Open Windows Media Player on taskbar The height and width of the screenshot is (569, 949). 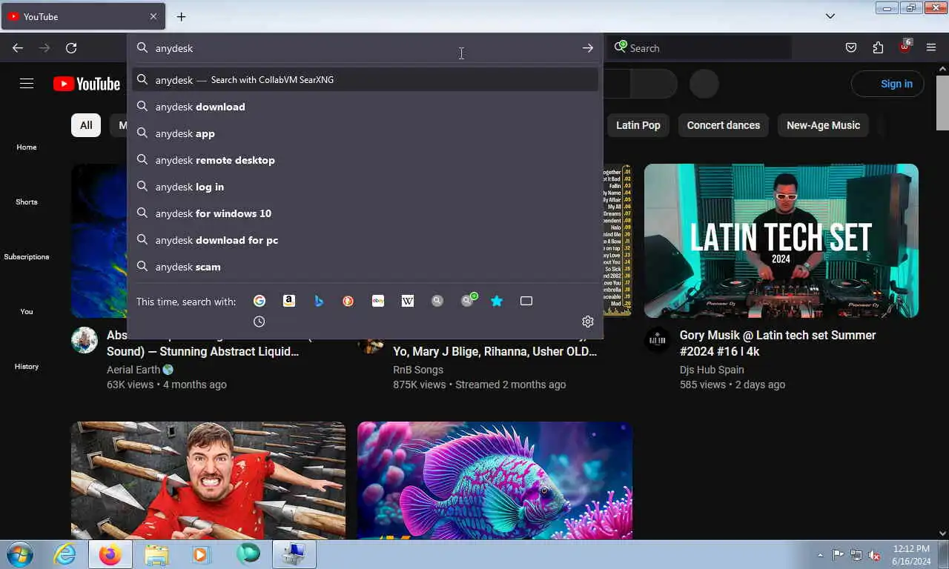coord(201,554)
